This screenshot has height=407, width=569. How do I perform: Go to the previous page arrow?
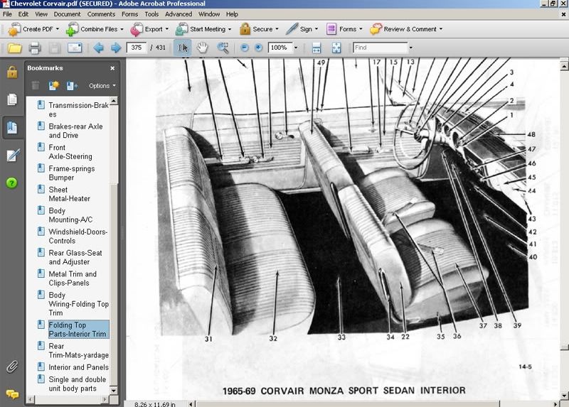tap(99, 48)
